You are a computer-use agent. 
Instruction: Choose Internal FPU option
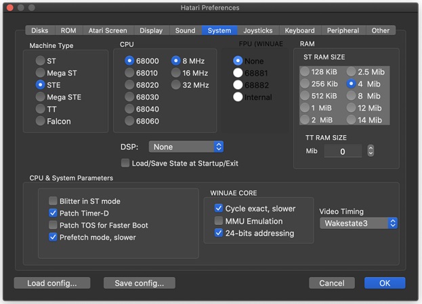click(x=238, y=97)
